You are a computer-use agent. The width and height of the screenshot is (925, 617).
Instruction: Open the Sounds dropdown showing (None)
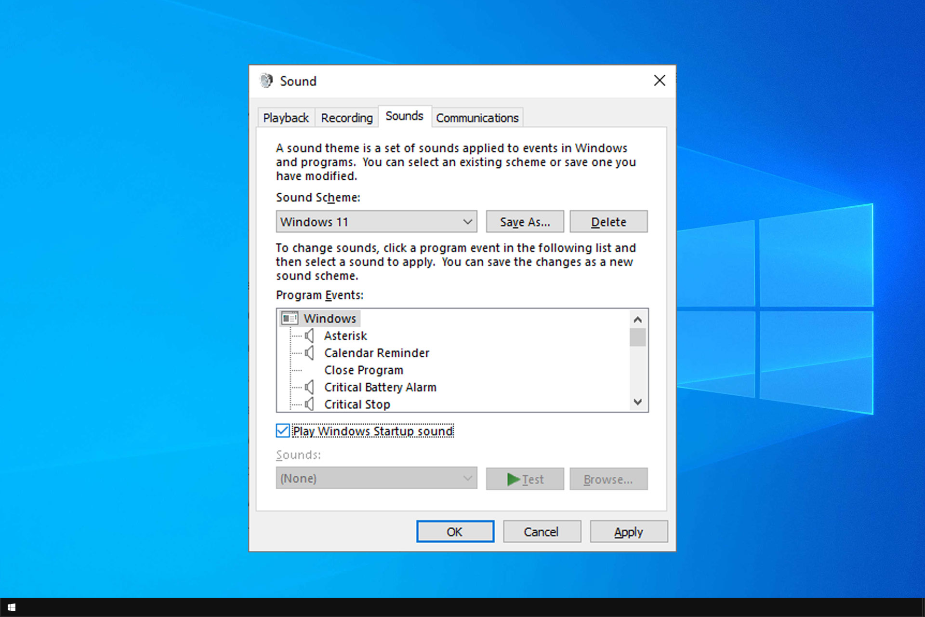coord(376,478)
